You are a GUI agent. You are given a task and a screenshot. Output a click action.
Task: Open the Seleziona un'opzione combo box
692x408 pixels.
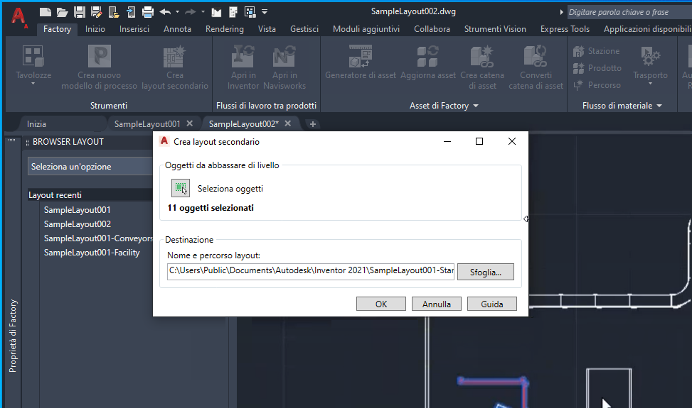[90, 166]
